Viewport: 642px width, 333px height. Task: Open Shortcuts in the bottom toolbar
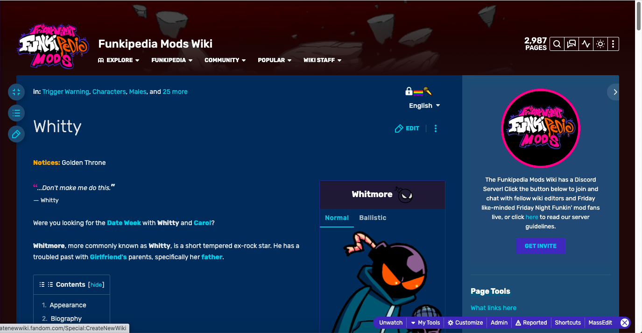568,323
